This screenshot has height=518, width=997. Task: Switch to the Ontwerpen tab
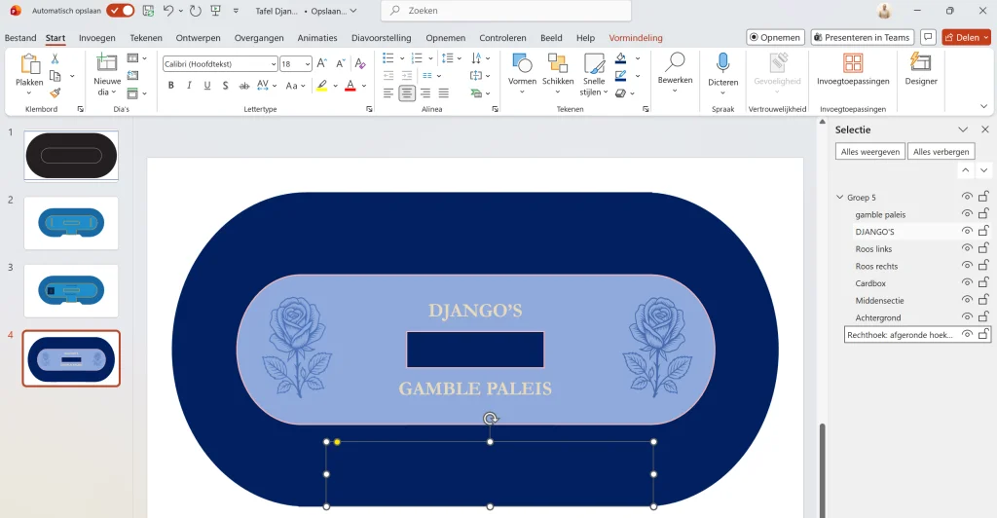(199, 38)
